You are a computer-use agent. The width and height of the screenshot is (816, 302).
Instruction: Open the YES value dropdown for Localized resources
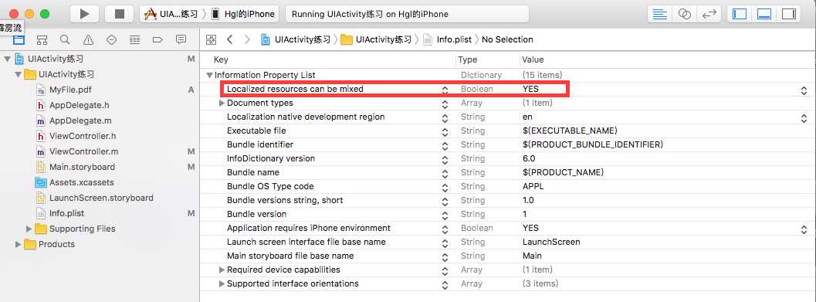point(804,90)
